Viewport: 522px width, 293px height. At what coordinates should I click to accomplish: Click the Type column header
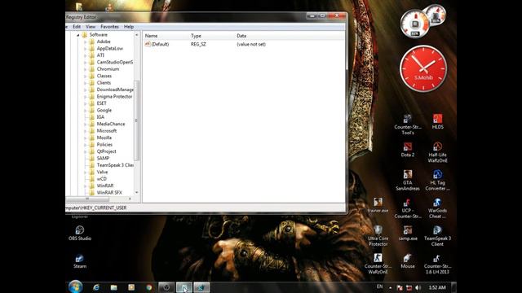click(x=196, y=36)
